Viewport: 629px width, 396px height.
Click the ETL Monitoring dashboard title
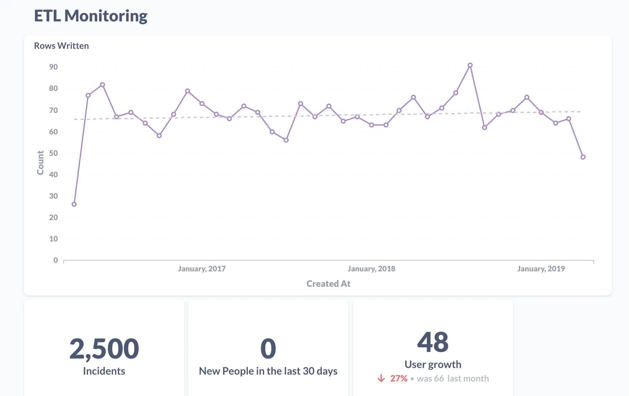pyautogui.click(x=91, y=16)
